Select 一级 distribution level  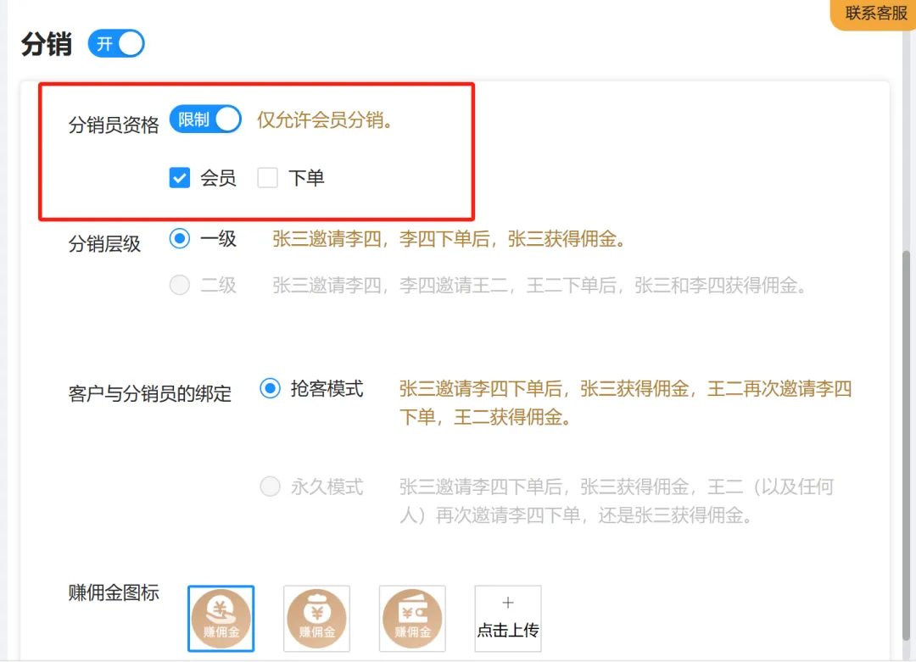180,239
